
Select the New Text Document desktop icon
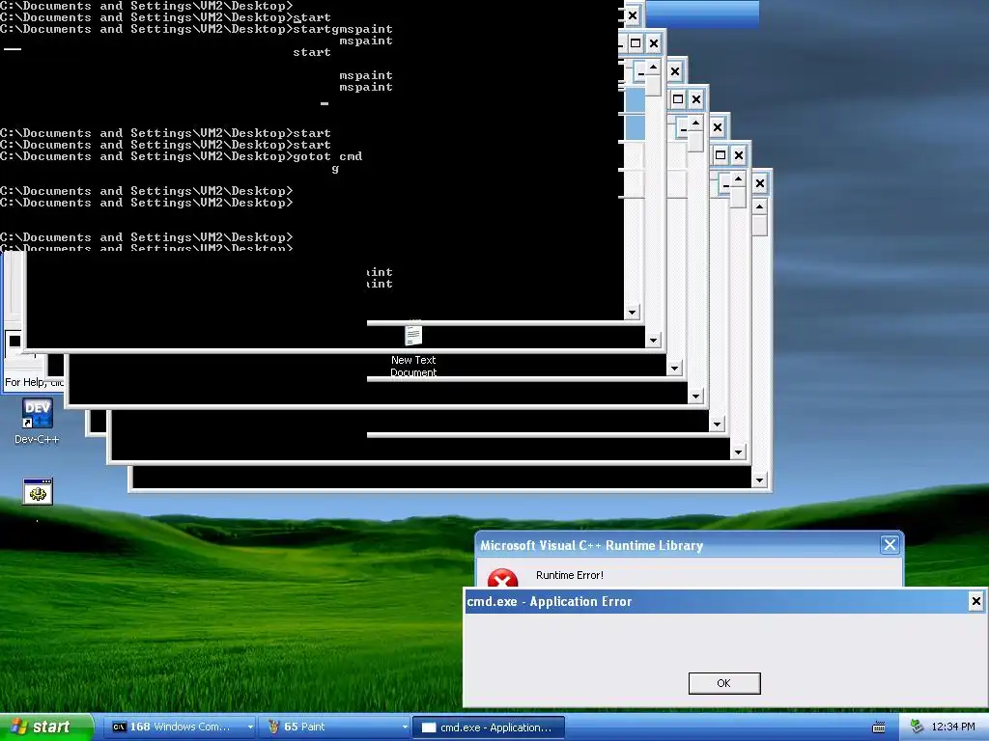click(413, 349)
